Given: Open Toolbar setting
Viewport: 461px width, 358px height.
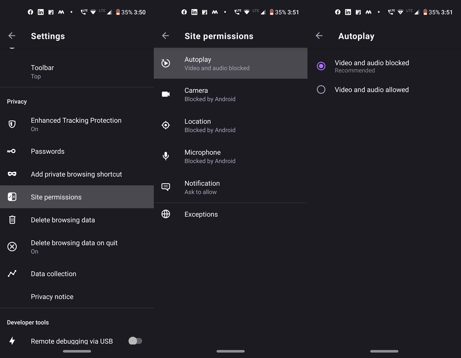Looking at the screenshot, I should tap(77, 71).
